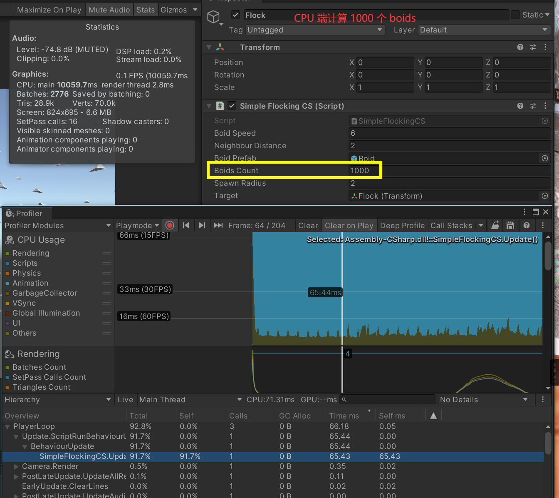Open the Static flags dropdown arrow
Screen dimensions: 559x498
click(x=547, y=15)
